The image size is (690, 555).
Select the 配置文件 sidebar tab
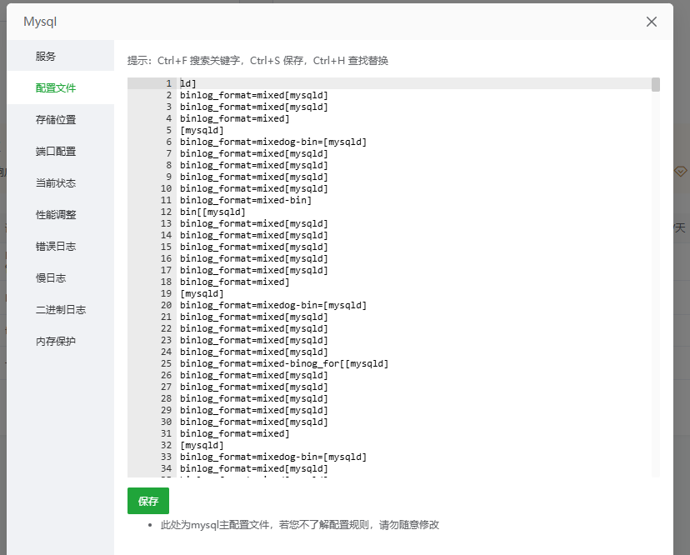(x=60, y=88)
